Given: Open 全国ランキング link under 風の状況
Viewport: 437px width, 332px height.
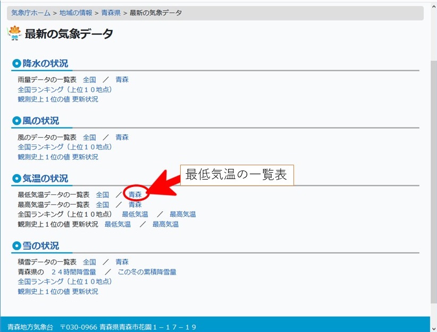Looking at the screenshot, I should (x=65, y=147).
